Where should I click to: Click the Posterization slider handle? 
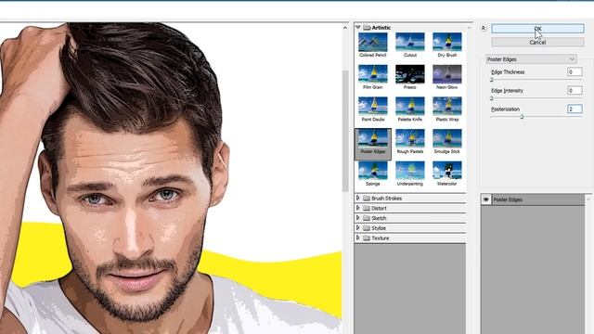pos(522,117)
